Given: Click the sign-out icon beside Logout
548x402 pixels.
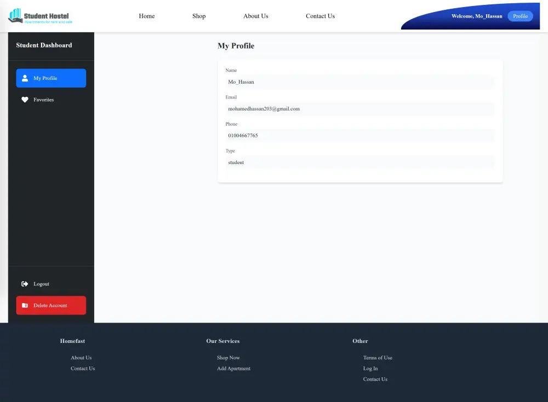Looking at the screenshot, I should point(25,283).
